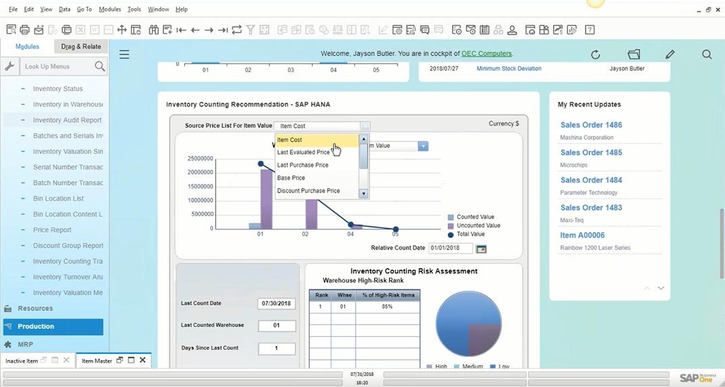The image size is (725, 387).
Task: Open the Messages speech-bubble toolbar icon
Action: (x=425, y=30)
